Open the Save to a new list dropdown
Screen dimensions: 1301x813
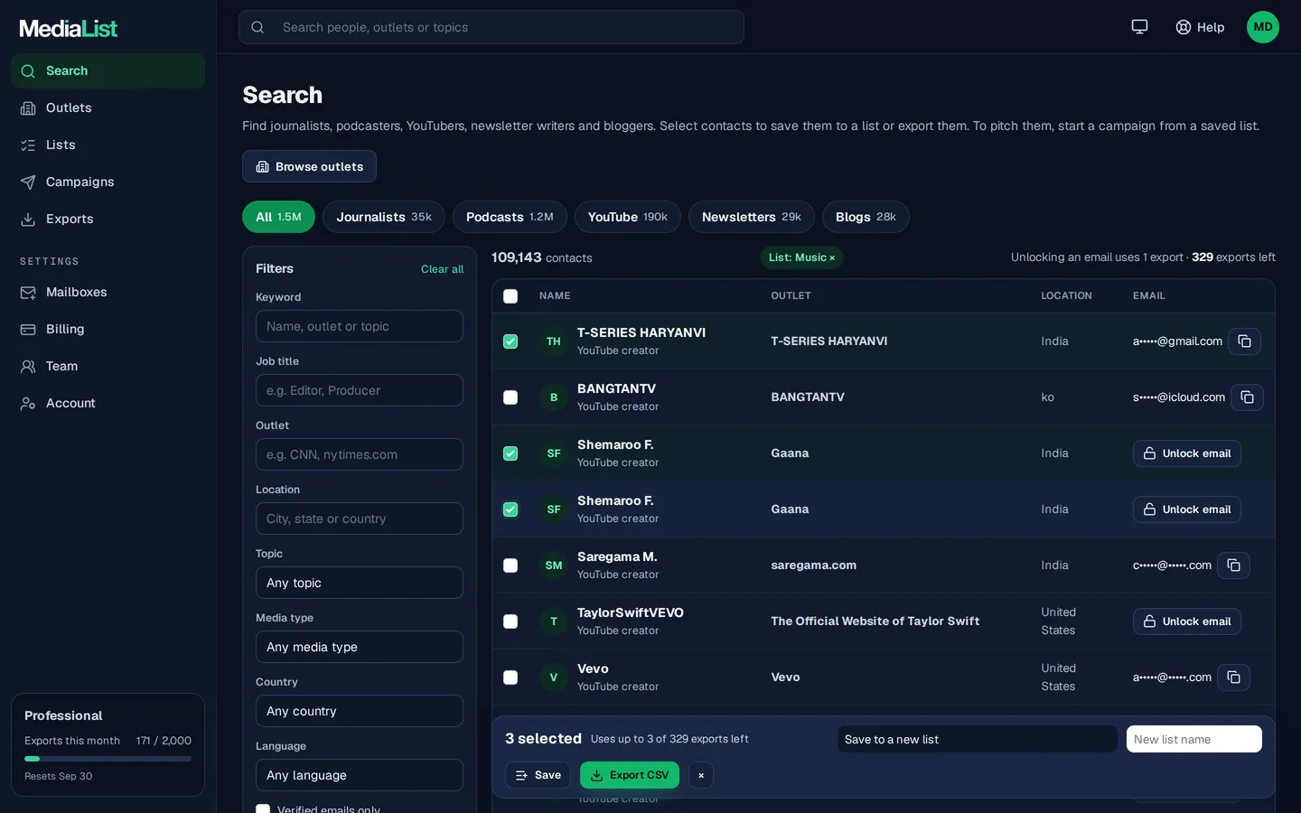(x=978, y=739)
